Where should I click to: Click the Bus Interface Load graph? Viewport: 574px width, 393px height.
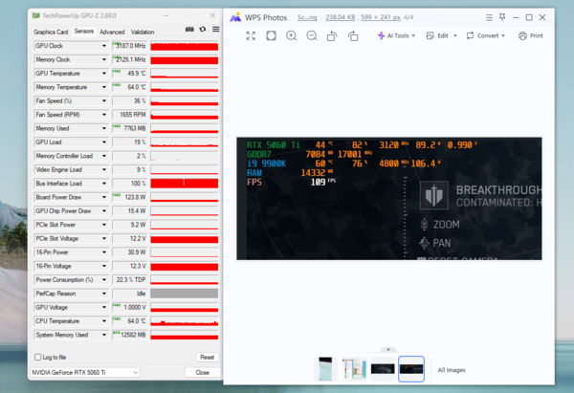tap(184, 184)
